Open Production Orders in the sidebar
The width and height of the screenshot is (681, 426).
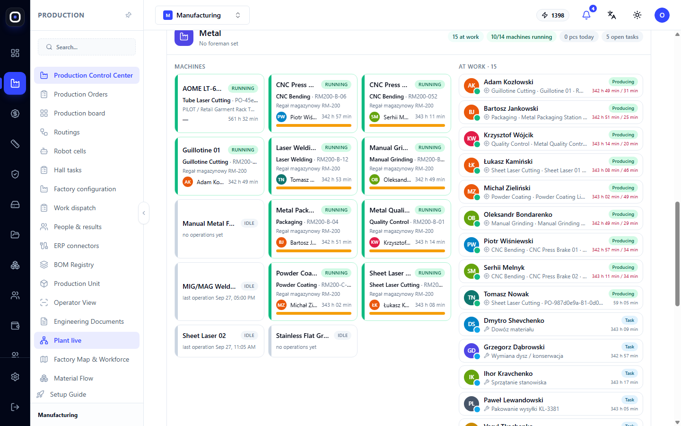coord(87,94)
